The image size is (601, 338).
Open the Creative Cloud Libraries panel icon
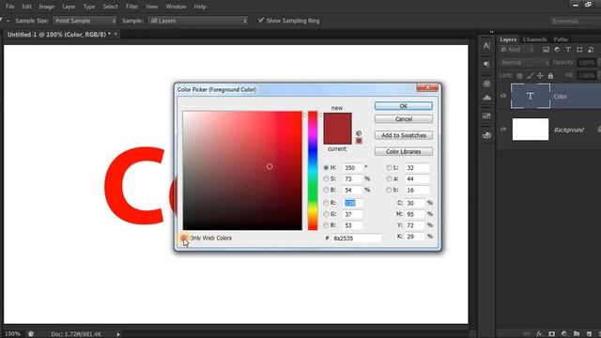tap(486, 135)
